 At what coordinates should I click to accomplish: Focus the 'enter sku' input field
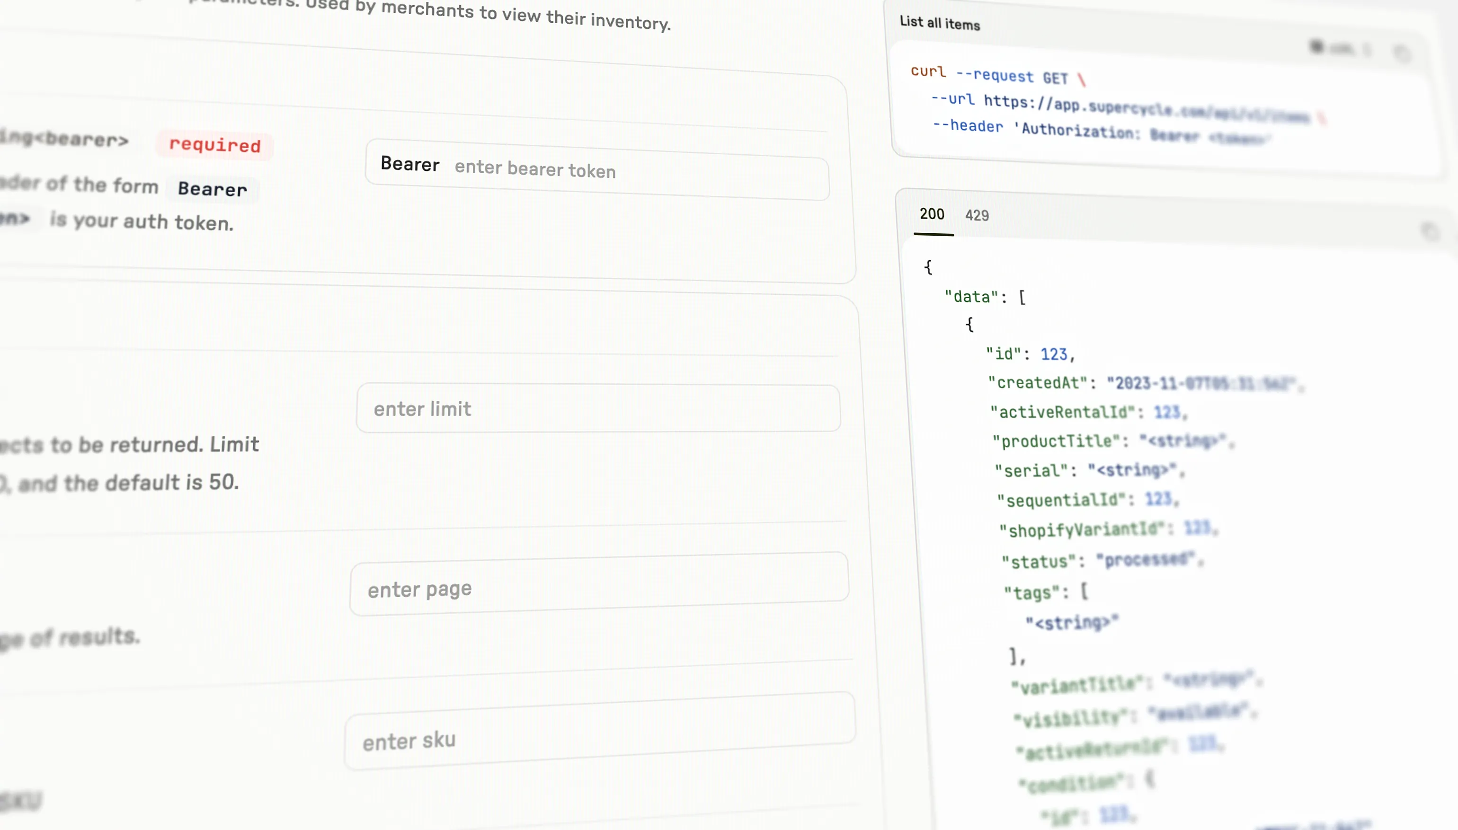[x=599, y=731]
